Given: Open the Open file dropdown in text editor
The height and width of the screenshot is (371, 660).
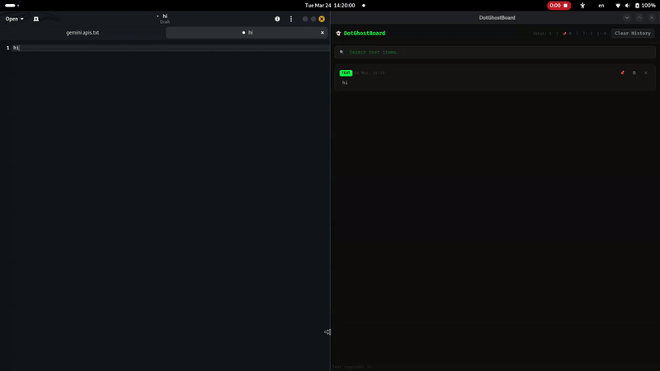Looking at the screenshot, I should point(14,19).
